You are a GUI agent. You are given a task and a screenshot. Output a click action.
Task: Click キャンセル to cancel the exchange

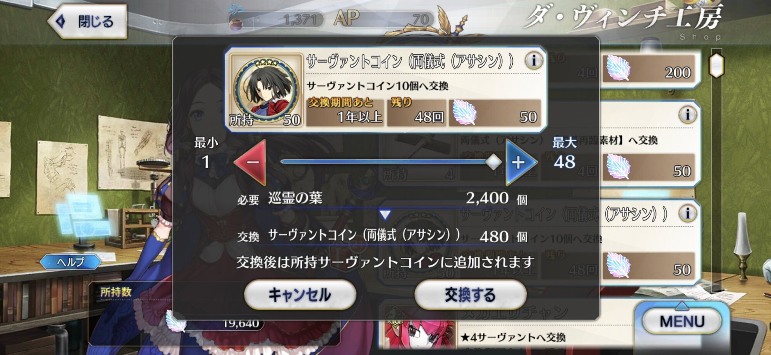[x=300, y=295]
